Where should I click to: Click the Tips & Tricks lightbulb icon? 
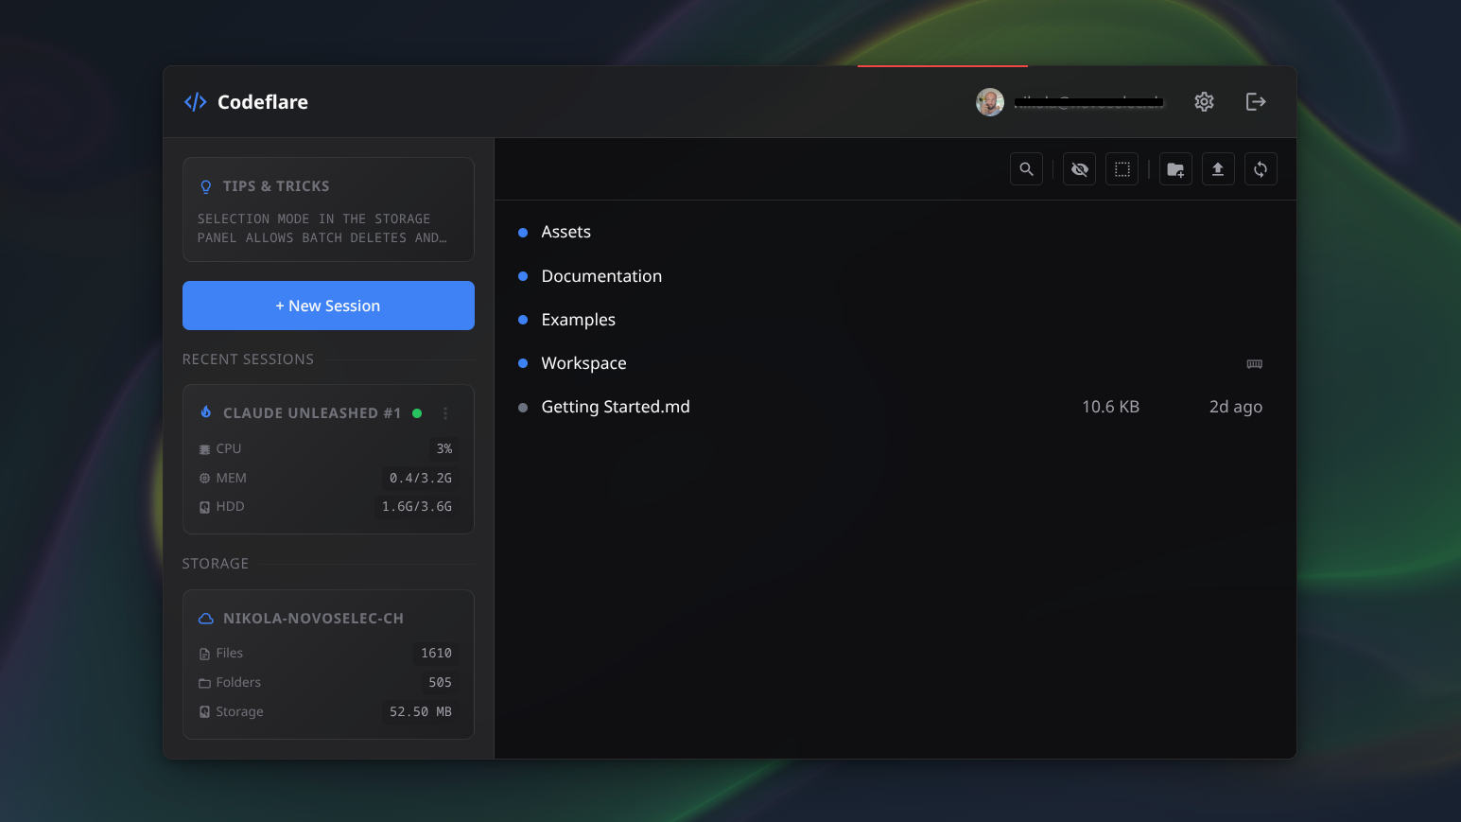click(205, 187)
